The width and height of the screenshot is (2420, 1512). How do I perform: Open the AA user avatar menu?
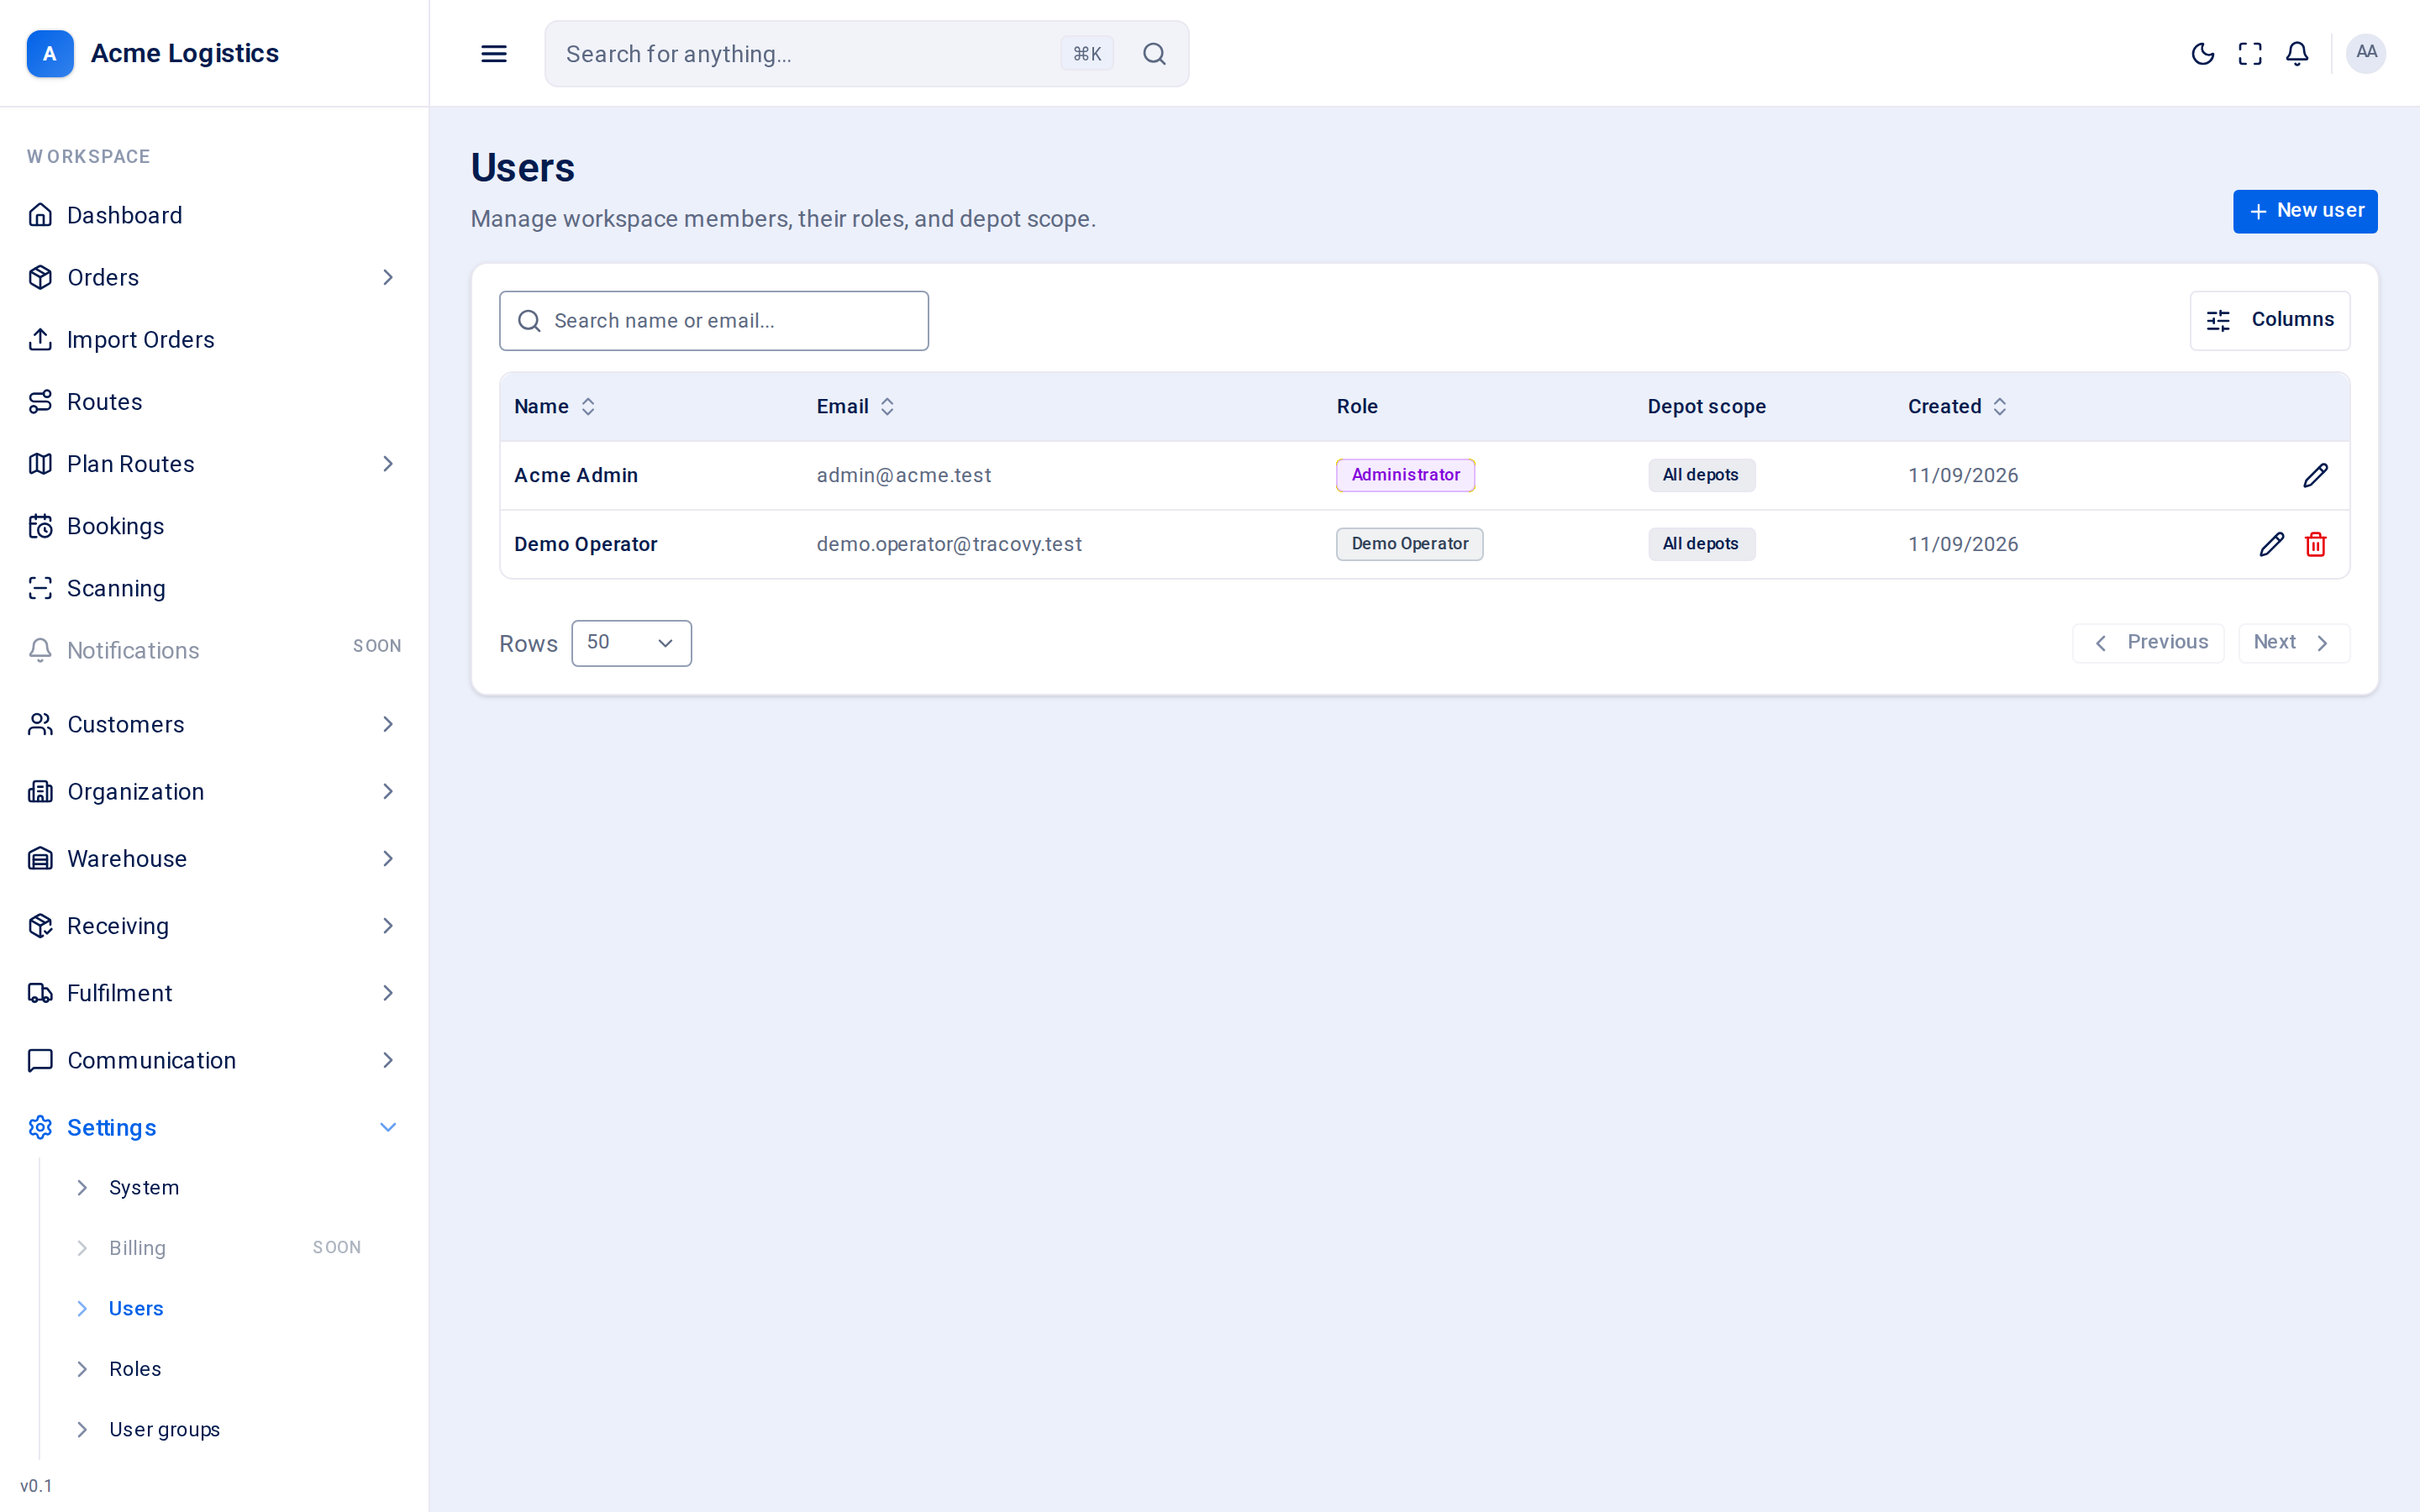[2366, 53]
